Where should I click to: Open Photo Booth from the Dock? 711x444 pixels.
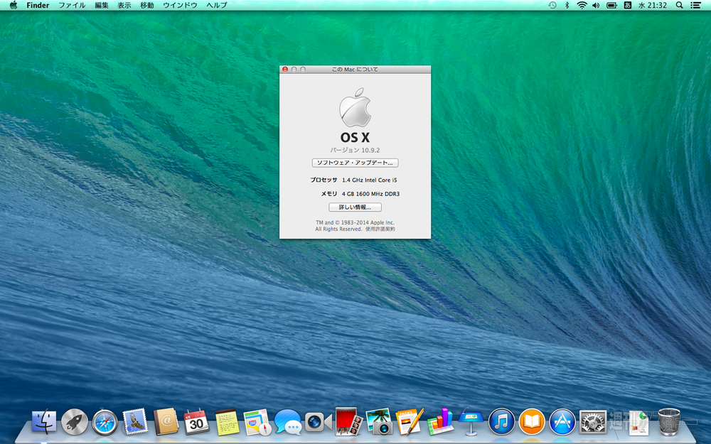point(348,422)
